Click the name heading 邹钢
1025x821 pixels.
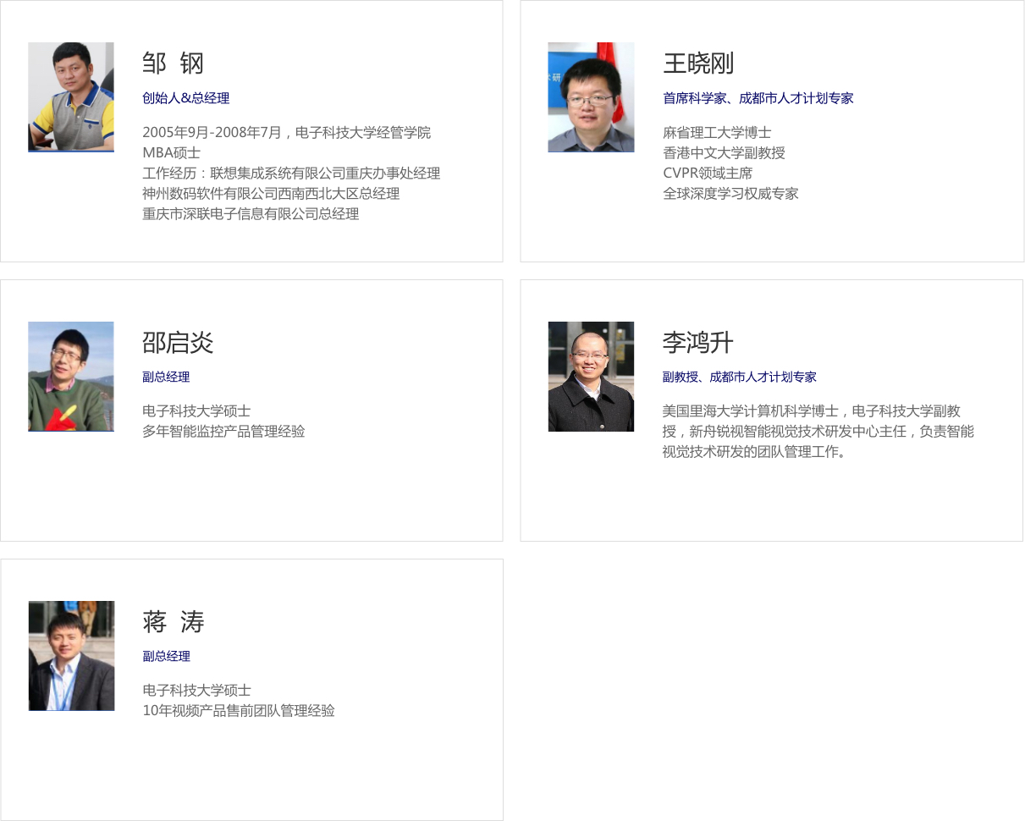click(174, 63)
